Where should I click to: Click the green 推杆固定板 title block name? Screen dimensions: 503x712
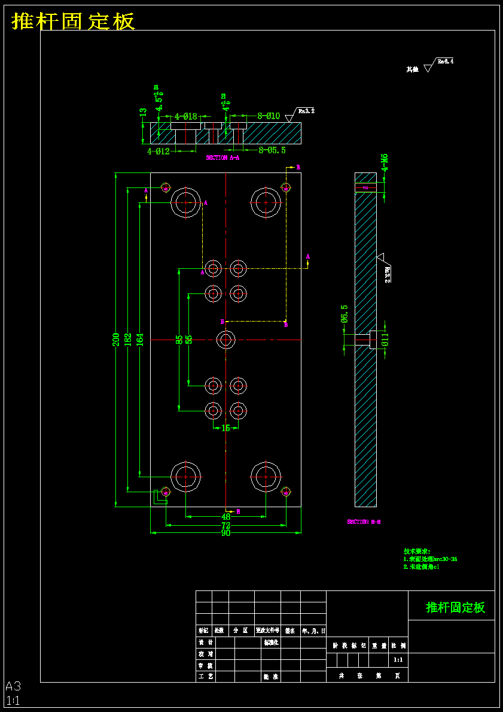(455, 608)
